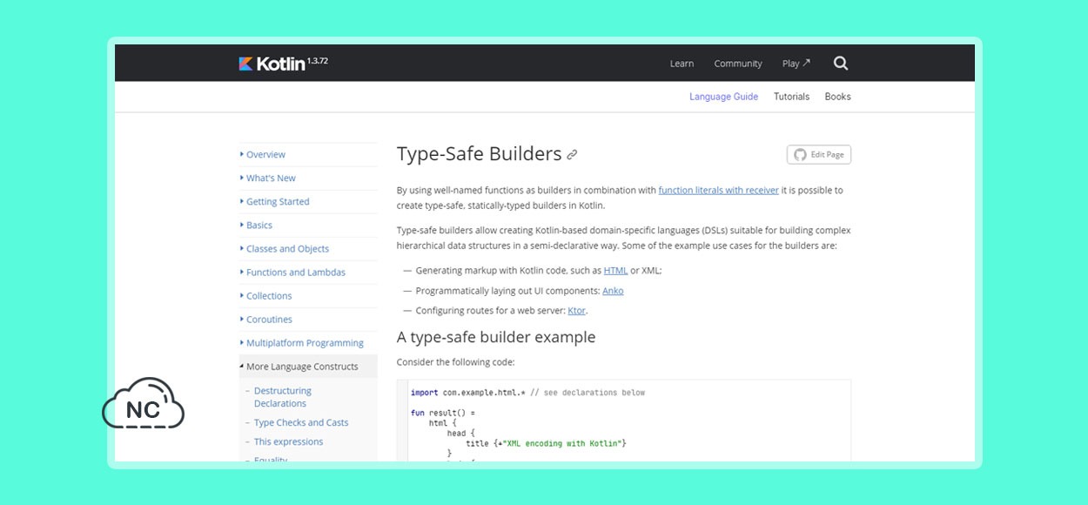The image size is (1088, 505).
Task: Expand Classes and Objects section
Action: point(308,248)
